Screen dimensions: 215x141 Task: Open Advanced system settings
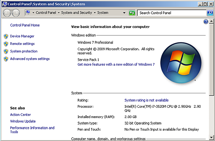point(30,59)
